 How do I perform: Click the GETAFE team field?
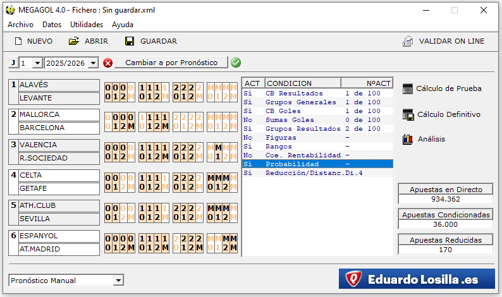59,189
